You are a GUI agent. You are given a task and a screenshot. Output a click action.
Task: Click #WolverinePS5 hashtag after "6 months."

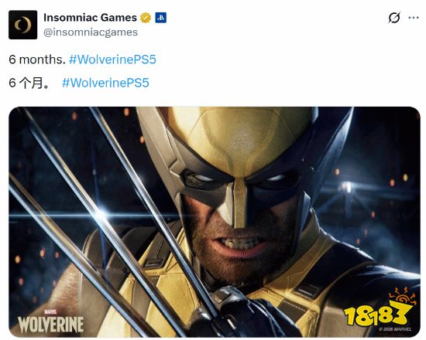(112, 59)
